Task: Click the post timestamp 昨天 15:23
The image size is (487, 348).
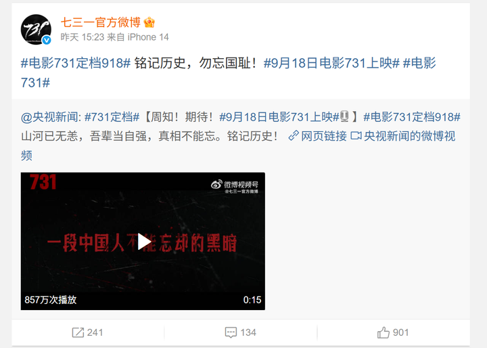Action: [83, 37]
